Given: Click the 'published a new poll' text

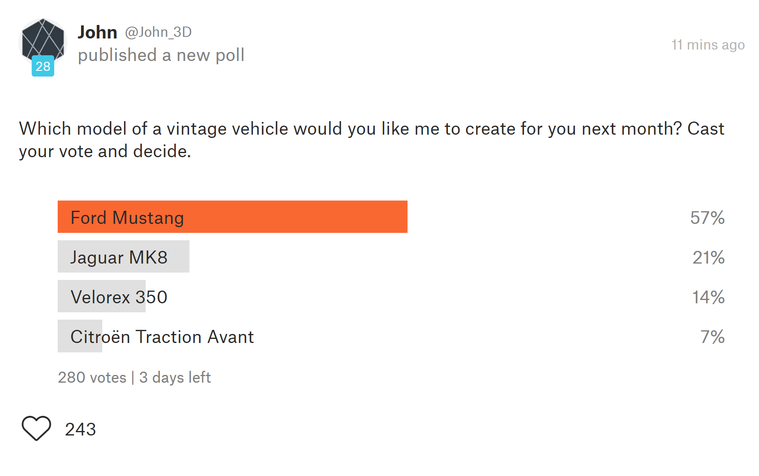Looking at the screenshot, I should [161, 55].
